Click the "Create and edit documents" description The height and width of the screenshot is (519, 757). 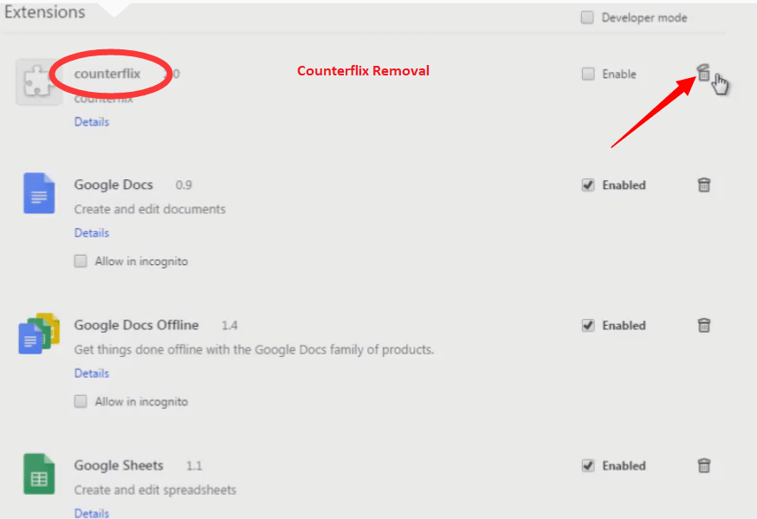[x=150, y=209]
